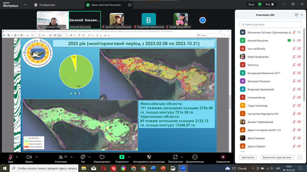This screenshot has width=307, height=172.
Task: Open the Zoom Workplace dropdown arrow
Action: (x=25, y=5)
